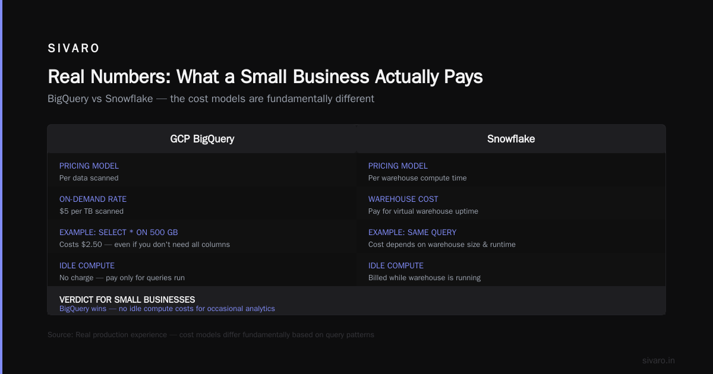The width and height of the screenshot is (713, 374).
Task: Select the 'Costs $2.50' description line
Action: click(x=144, y=245)
